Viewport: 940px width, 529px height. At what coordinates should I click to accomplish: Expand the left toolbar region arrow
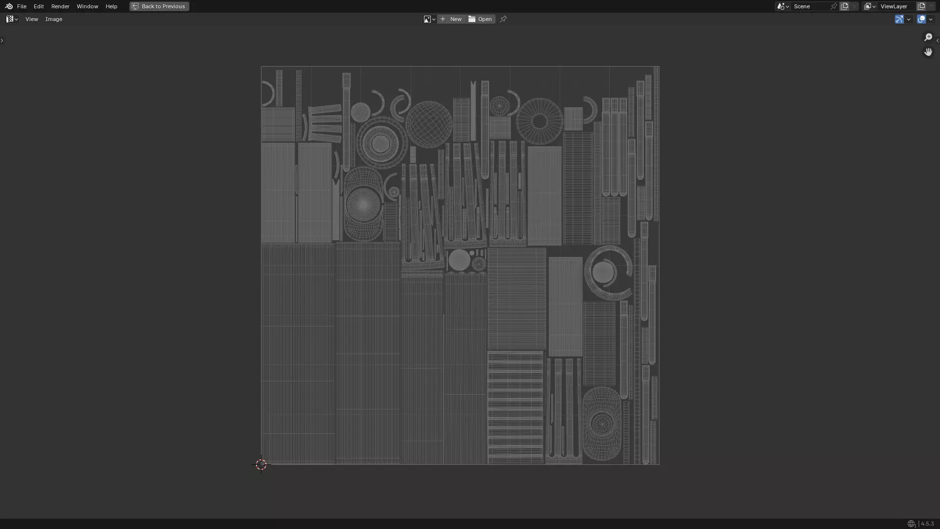[x=2, y=41]
